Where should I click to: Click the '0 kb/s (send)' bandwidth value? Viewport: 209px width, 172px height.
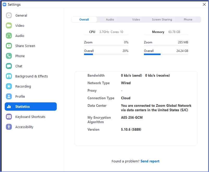pos(131,75)
